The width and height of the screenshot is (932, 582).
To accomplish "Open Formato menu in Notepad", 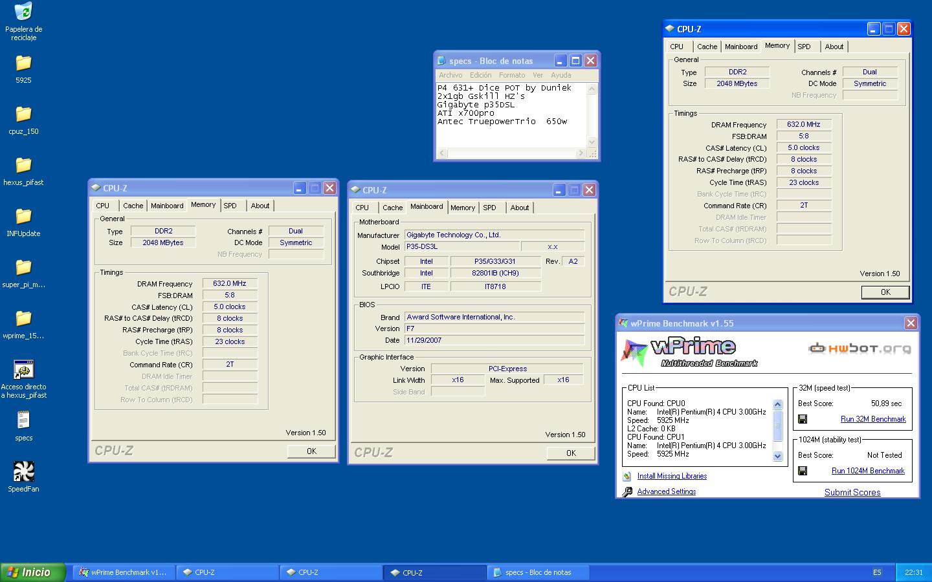I will pyautogui.click(x=512, y=75).
